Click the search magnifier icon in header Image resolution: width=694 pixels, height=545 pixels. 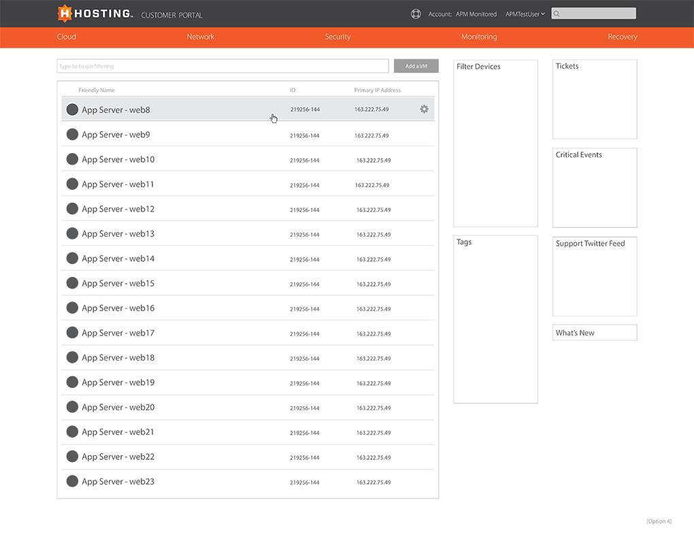coord(557,14)
